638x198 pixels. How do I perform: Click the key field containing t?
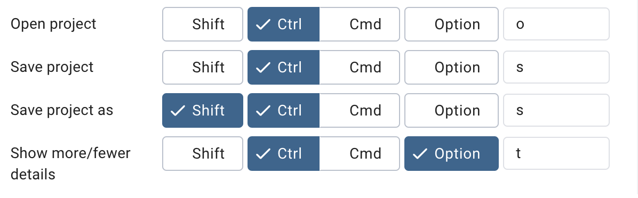pyautogui.click(x=556, y=153)
